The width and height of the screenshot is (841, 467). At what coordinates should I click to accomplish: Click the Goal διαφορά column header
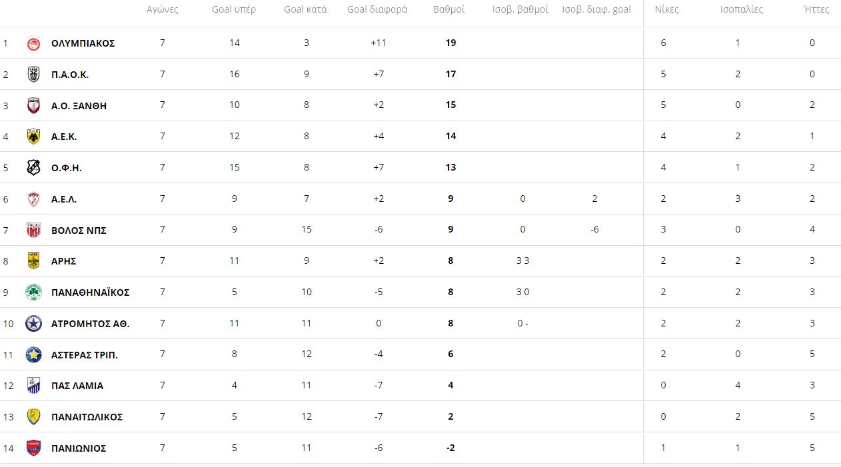(x=377, y=9)
